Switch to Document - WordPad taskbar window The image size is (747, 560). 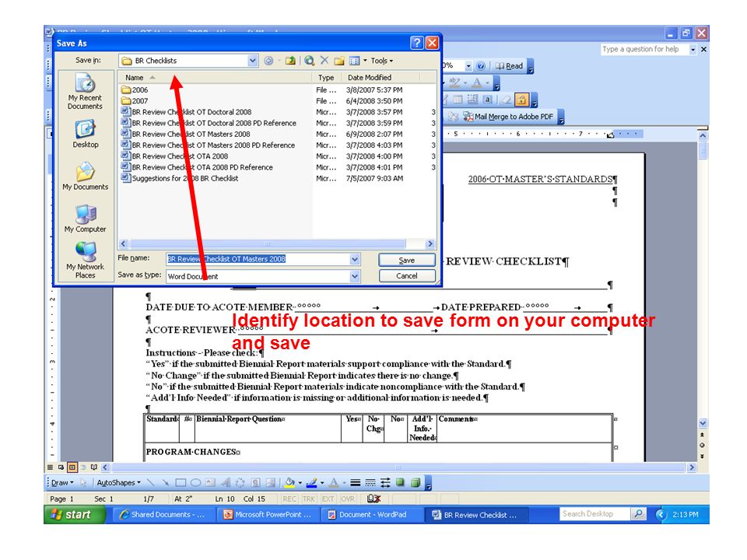[371, 514]
